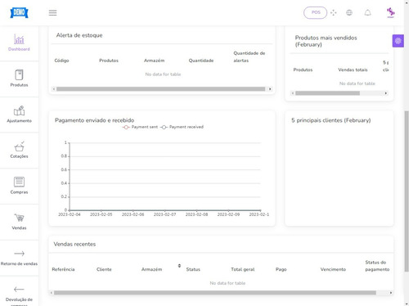Screen dimensions: 409x306
Task: Click the page vertical scrollbar thumb
Action: 407,191
